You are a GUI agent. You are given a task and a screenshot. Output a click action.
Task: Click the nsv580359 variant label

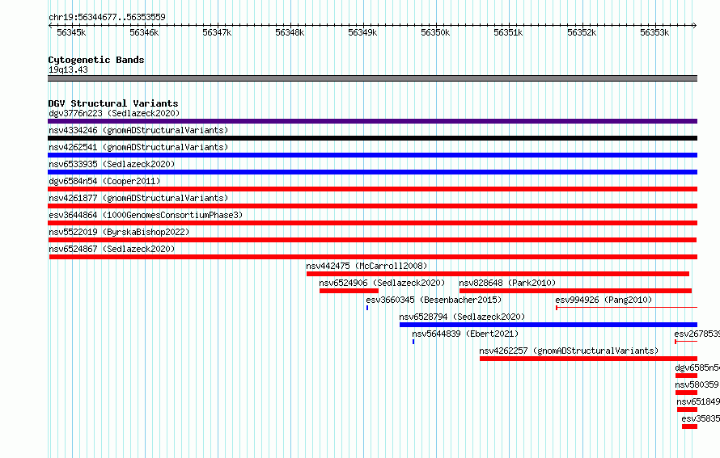coord(697,384)
